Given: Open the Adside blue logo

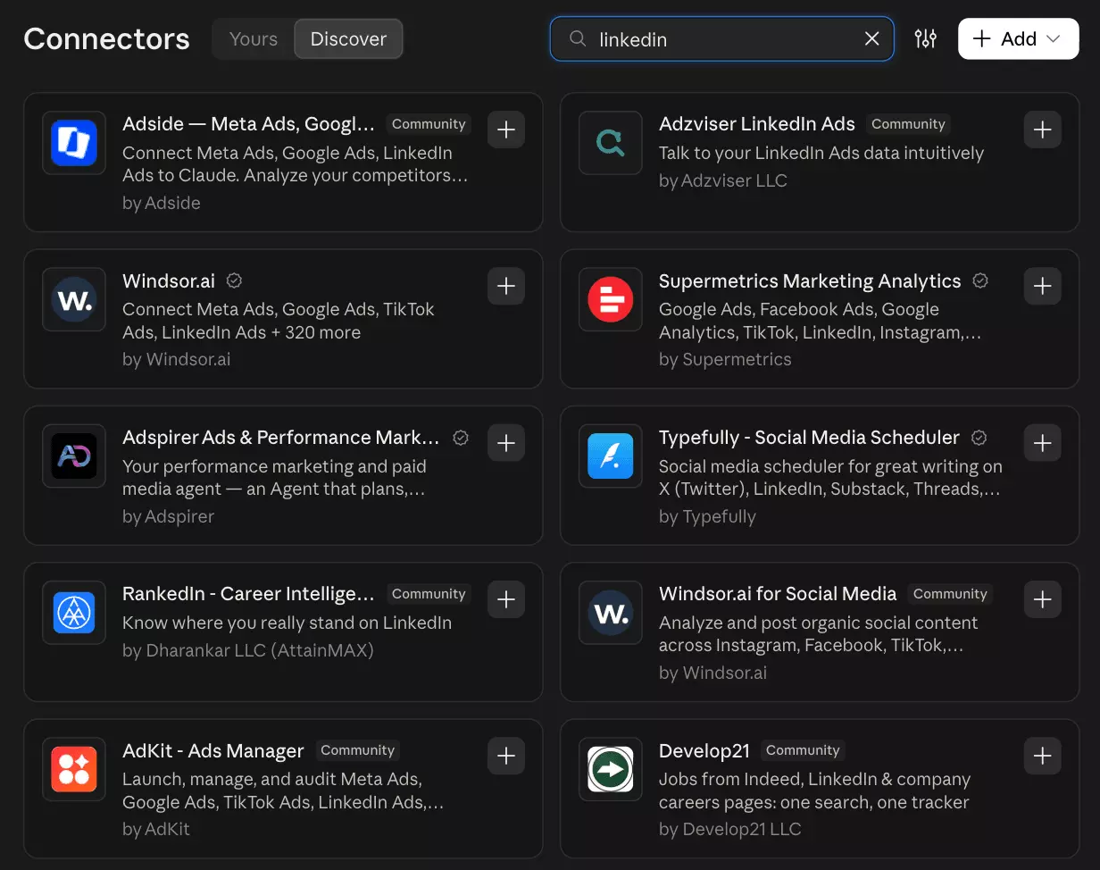Looking at the screenshot, I should pos(74,143).
